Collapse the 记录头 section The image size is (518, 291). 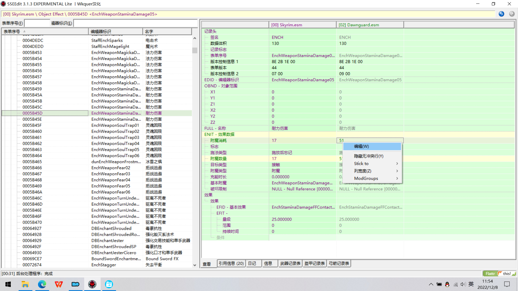click(x=210, y=31)
